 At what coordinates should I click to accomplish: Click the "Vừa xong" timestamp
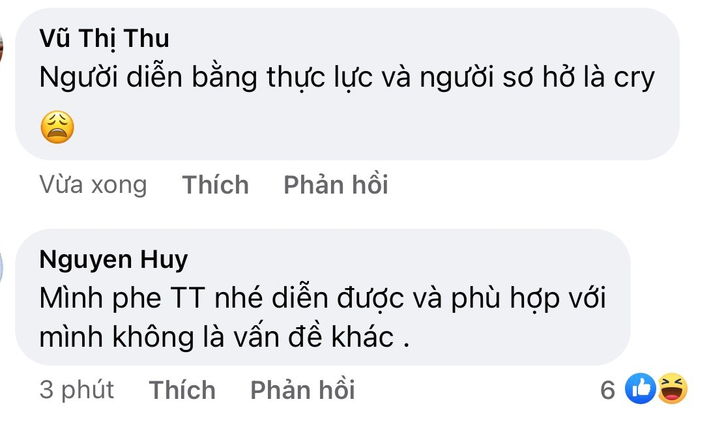[x=93, y=185]
